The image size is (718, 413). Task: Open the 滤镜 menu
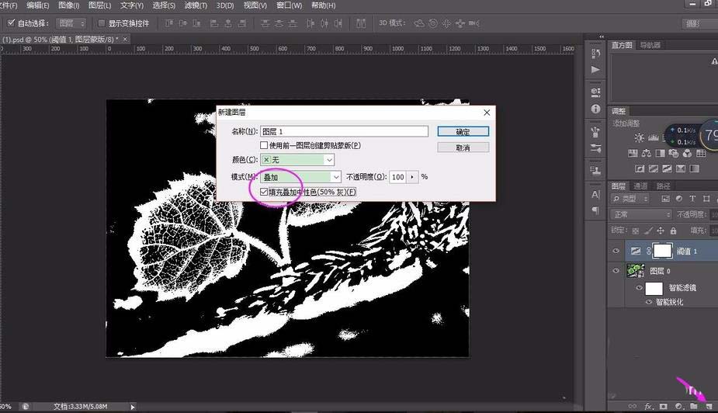(196, 5)
